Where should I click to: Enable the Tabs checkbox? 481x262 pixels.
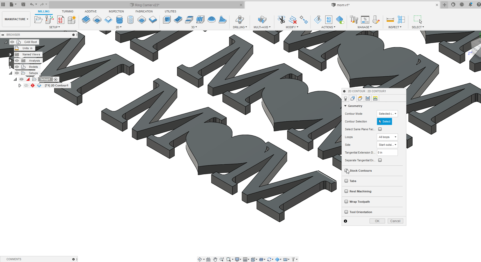pos(346,181)
